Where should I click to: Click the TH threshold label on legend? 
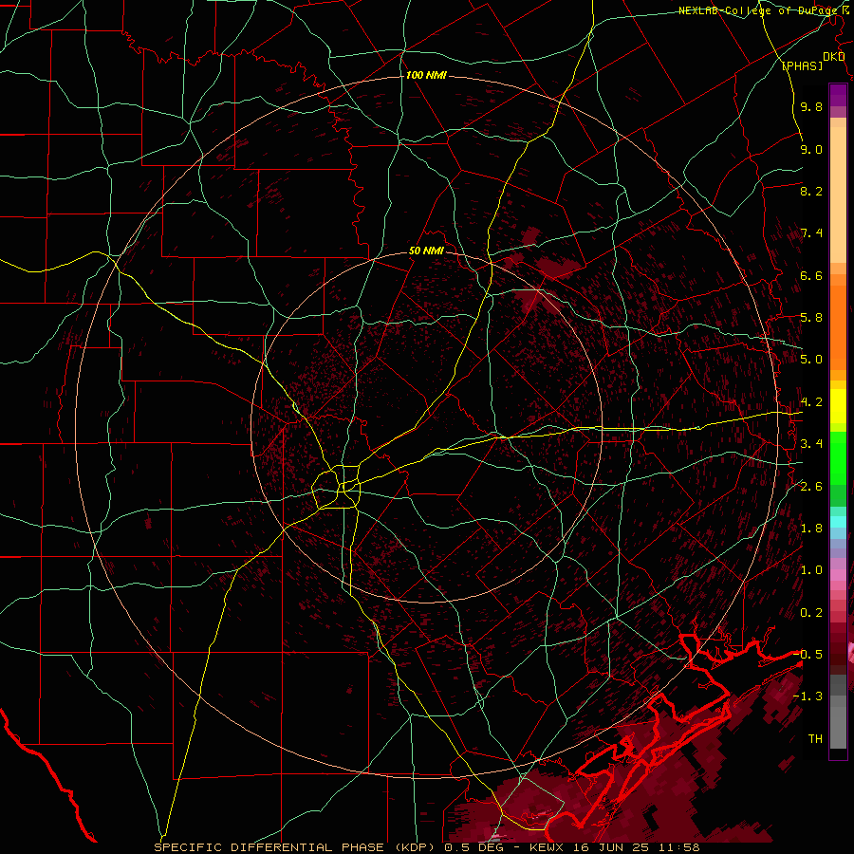[x=815, y=739]
